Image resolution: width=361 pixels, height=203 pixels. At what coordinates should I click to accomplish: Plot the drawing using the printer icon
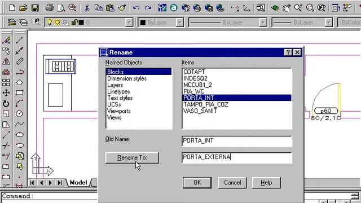pos(50,8)
